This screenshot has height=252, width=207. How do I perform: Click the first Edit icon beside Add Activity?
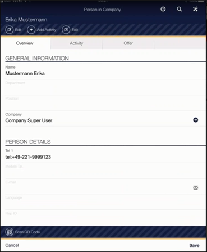pyautogui.click(x=10, y=30)
